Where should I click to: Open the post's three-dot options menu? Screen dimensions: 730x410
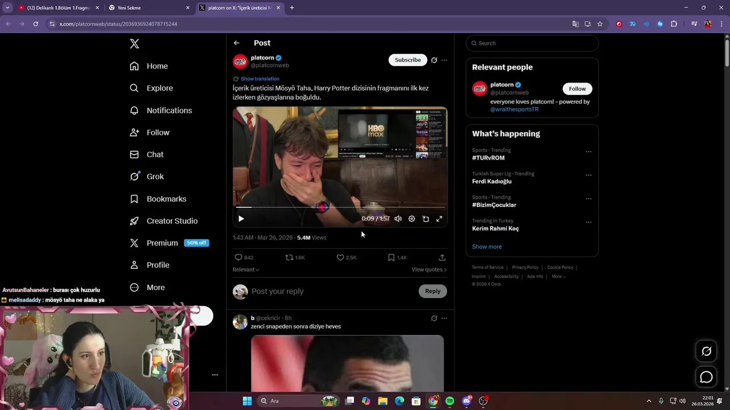click(444, 60)
